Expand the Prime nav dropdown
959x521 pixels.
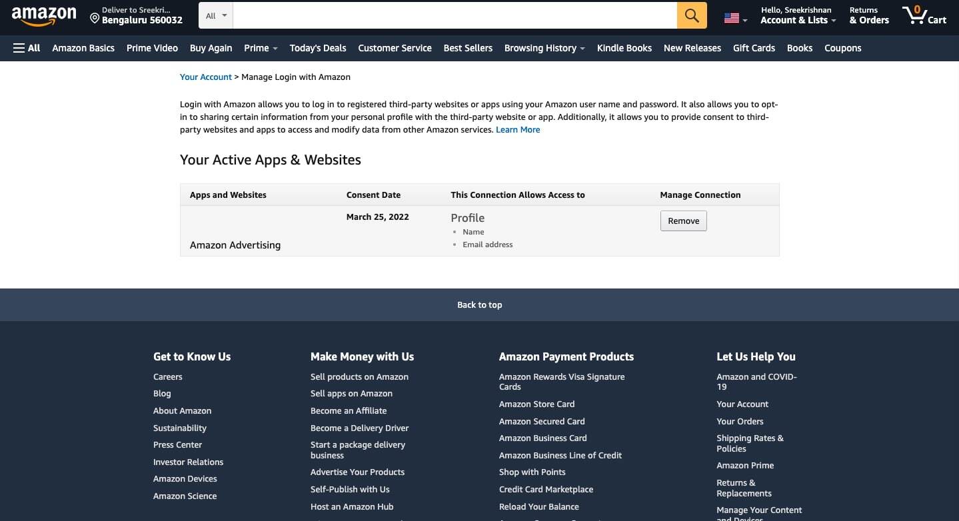(x=261, y=48)
